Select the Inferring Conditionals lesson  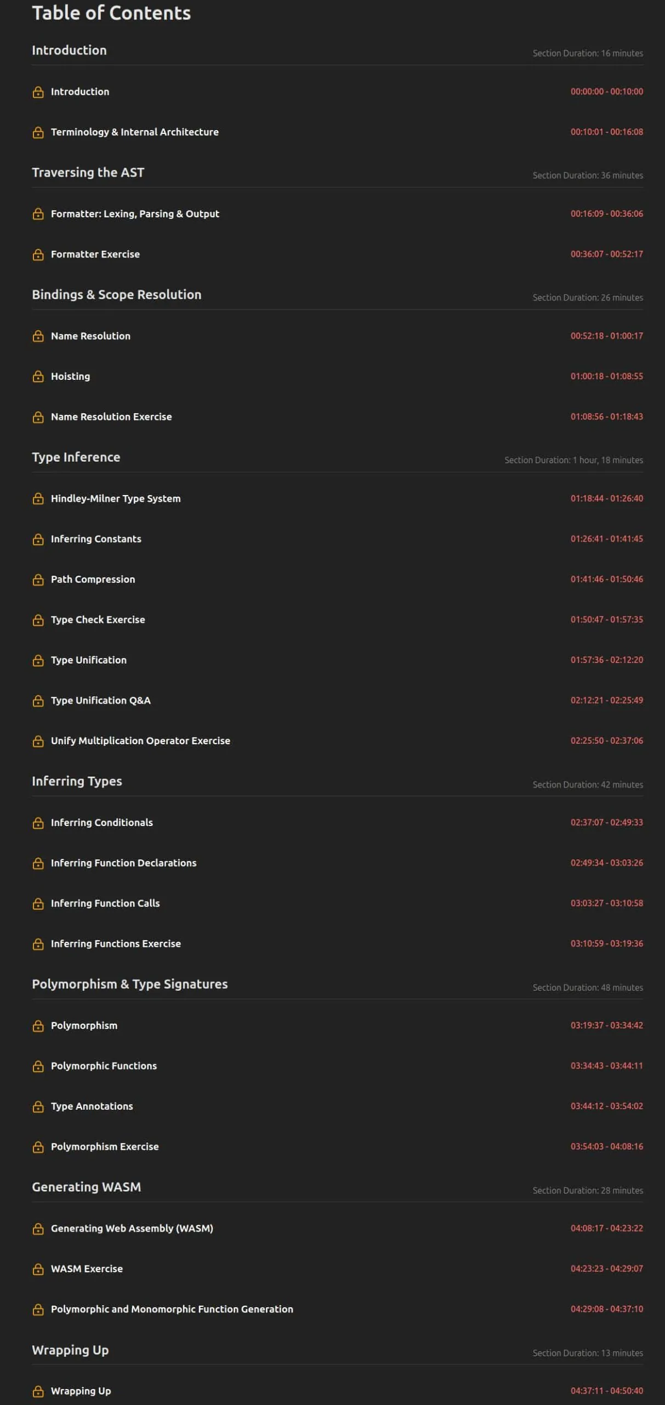[x=102, y=823]
